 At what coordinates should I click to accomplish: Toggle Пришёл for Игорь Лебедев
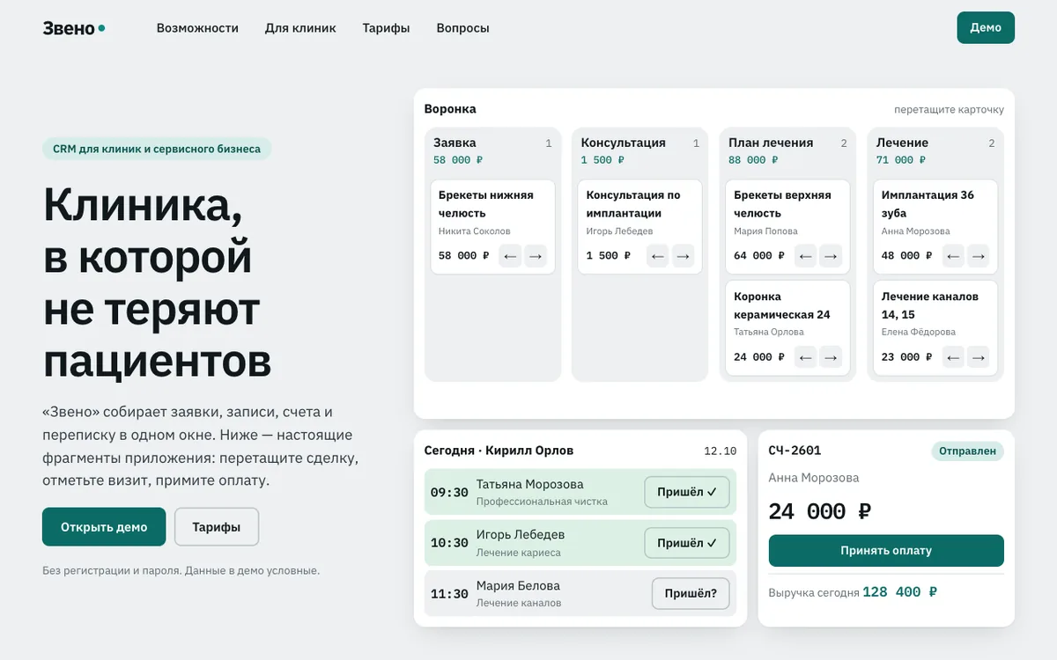coord(687,543)
